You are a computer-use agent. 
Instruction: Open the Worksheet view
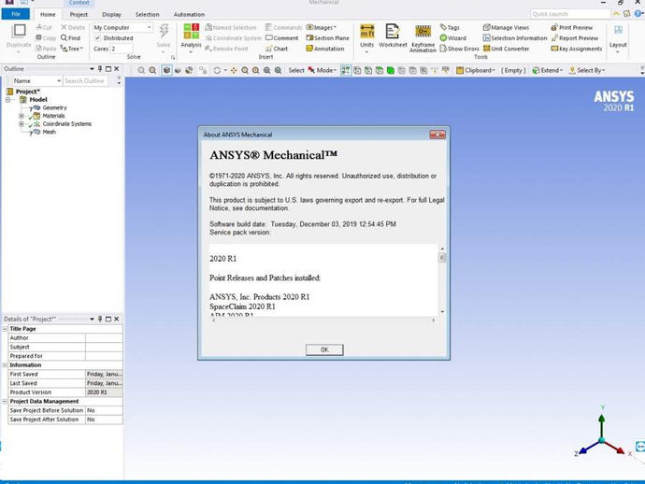[x=393, y=36]
